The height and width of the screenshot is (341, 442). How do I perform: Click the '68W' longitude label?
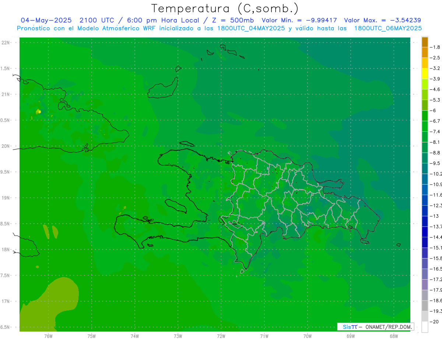(x=394, y=336)
